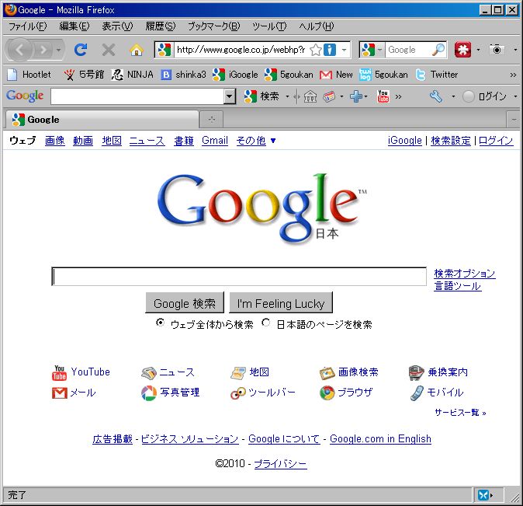Click the main Google search input field

[239, 277]
